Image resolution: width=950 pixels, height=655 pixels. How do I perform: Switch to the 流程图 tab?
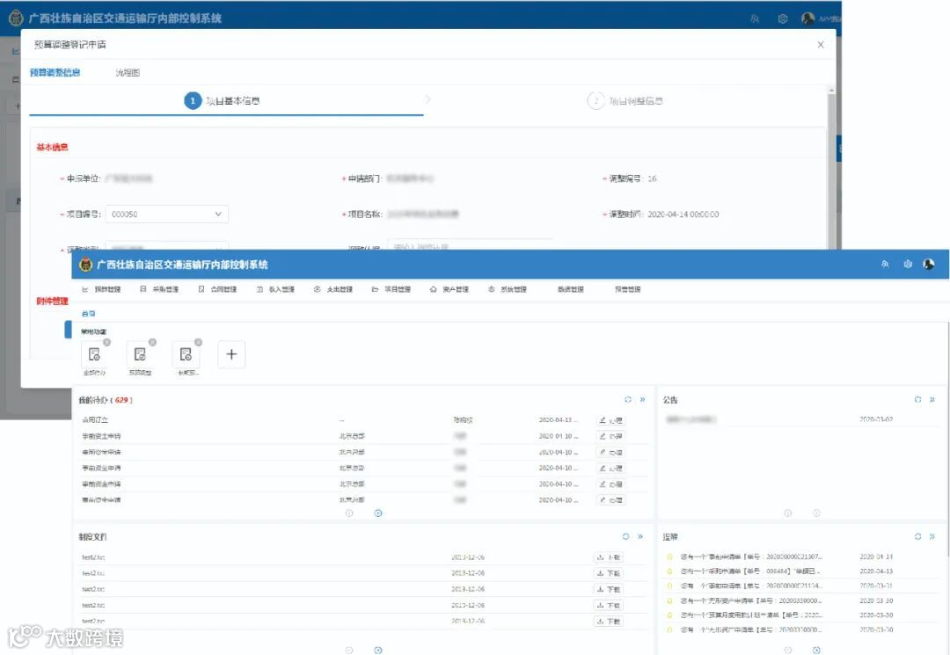(x=128, y=73)
